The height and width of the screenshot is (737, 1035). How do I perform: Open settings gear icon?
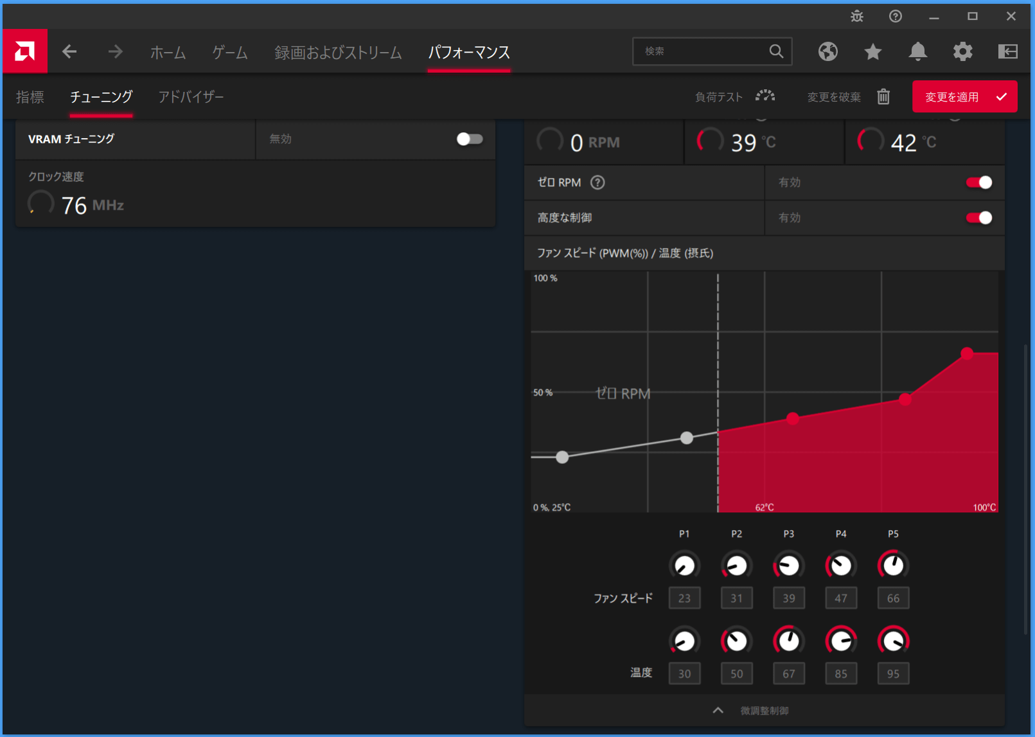963,51
